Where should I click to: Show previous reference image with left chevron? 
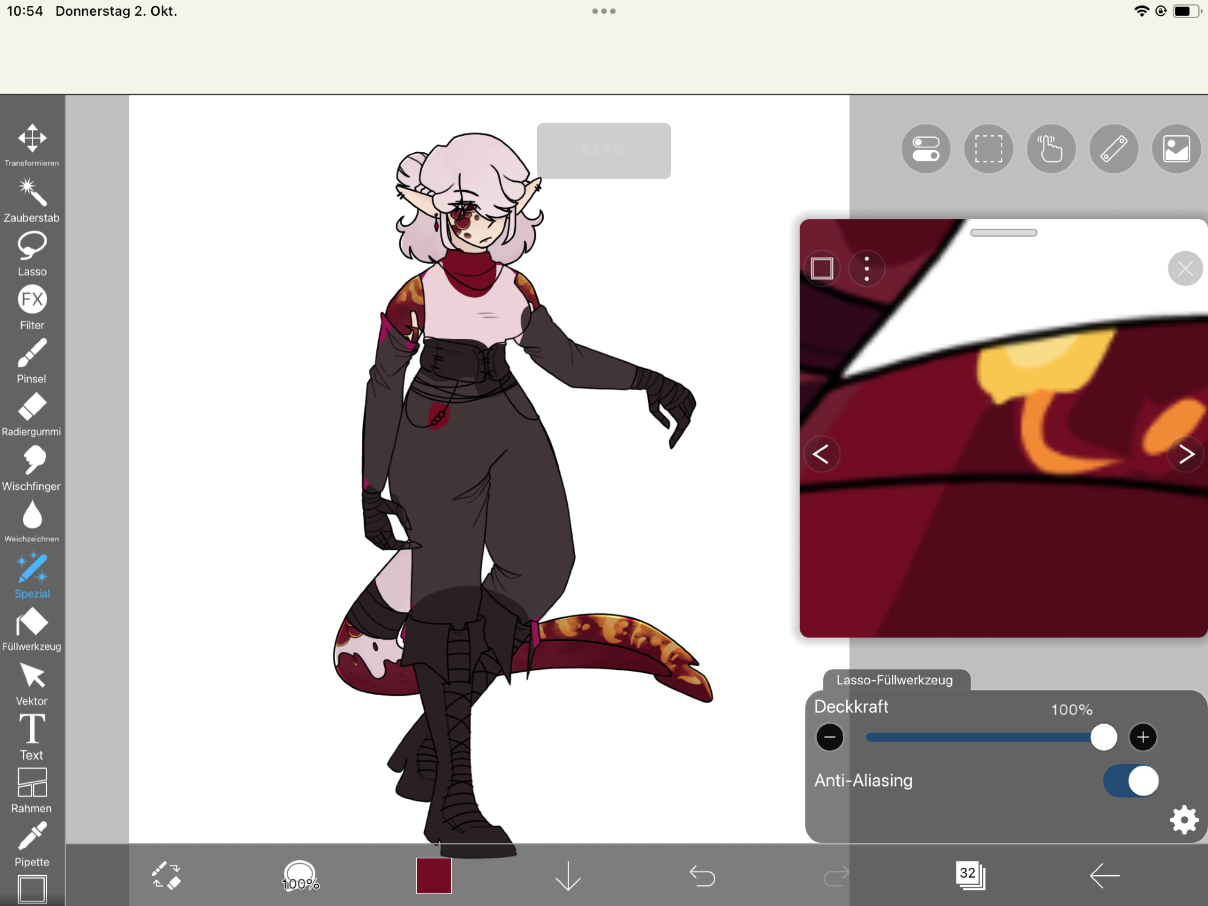(x=821, y=454)
